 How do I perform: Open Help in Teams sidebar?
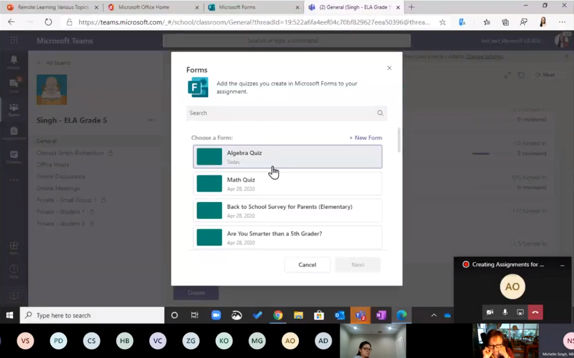point(13,271)
